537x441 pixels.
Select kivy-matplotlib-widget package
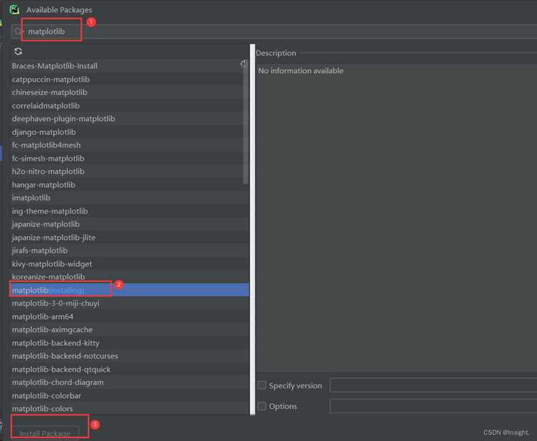130,264
